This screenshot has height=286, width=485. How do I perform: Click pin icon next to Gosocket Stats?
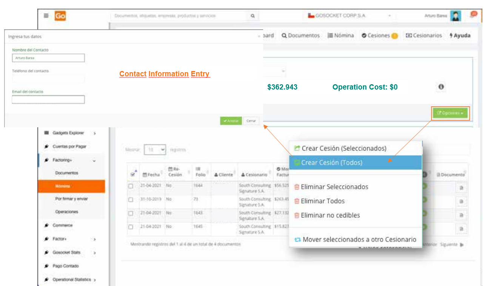coord(46,253)
